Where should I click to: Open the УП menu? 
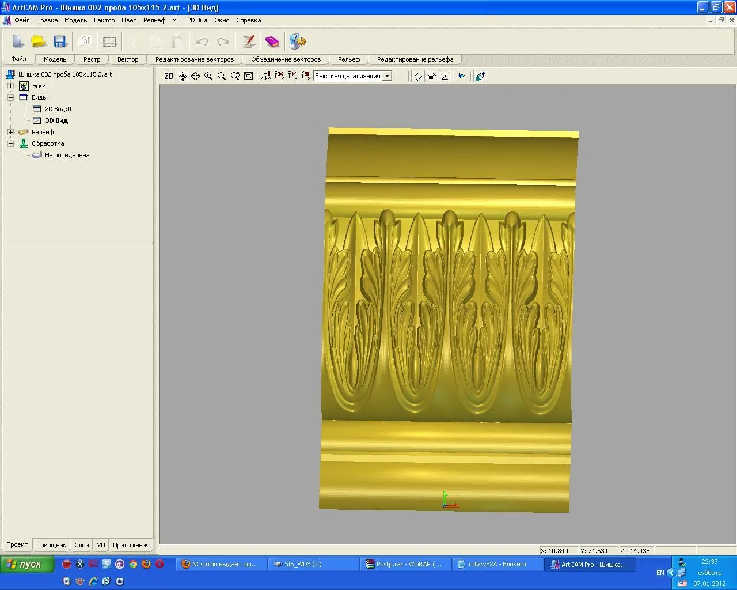pos(176,20)
